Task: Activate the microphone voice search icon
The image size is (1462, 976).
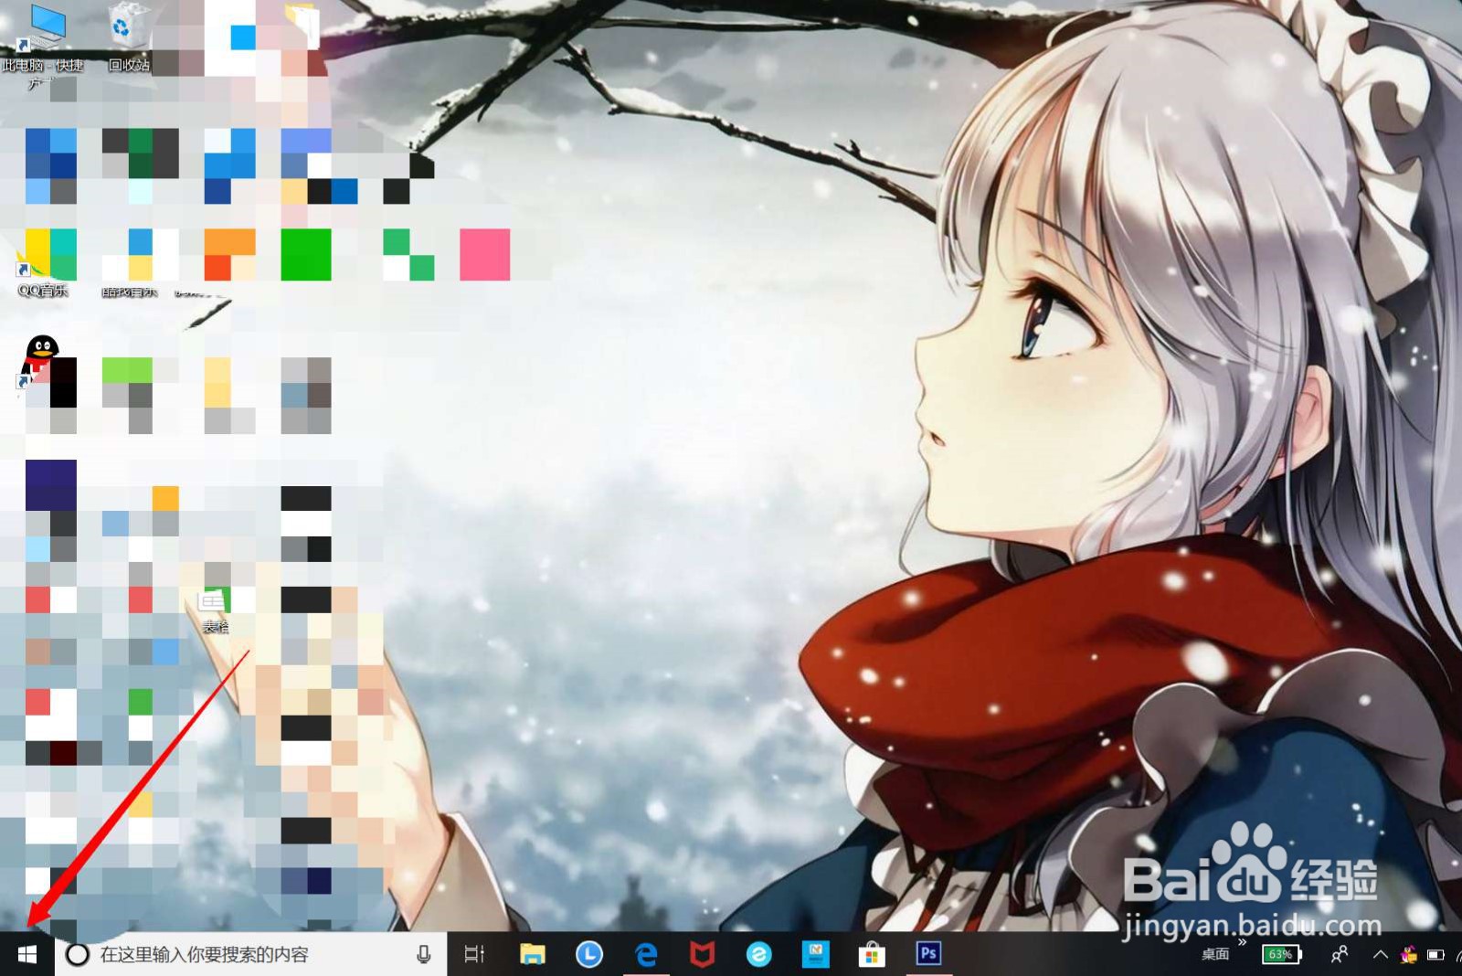Action: pos(424,955)
